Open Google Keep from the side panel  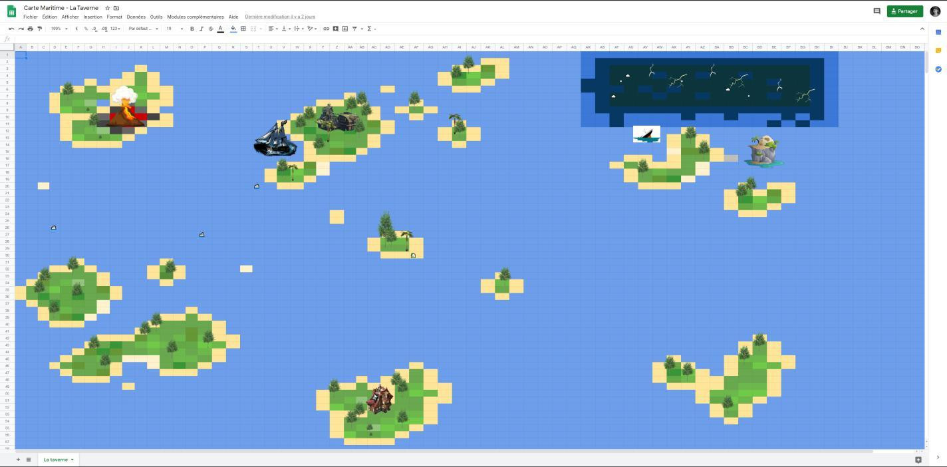[x=938, y=49]
